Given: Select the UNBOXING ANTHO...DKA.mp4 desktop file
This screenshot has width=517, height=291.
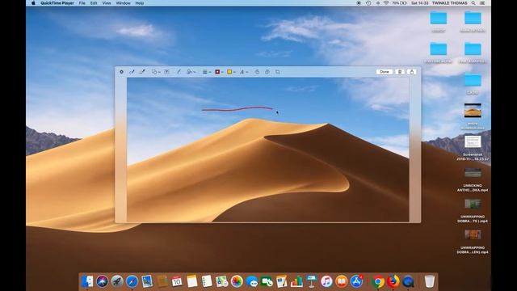Looking at the screenshot, I should (473, 179).
